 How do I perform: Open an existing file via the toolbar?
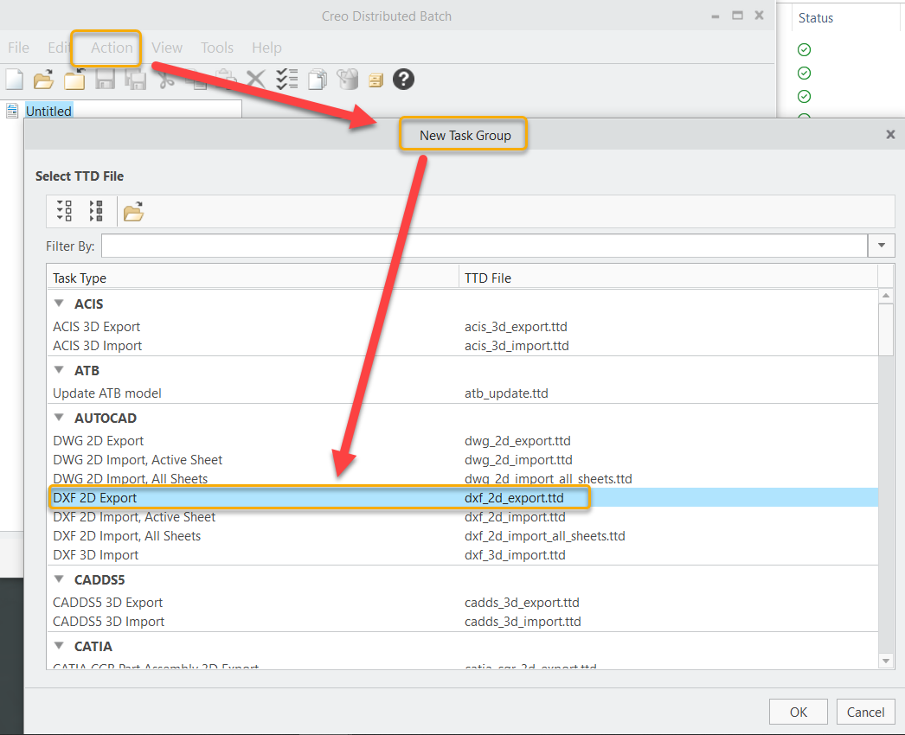(43, 79)
